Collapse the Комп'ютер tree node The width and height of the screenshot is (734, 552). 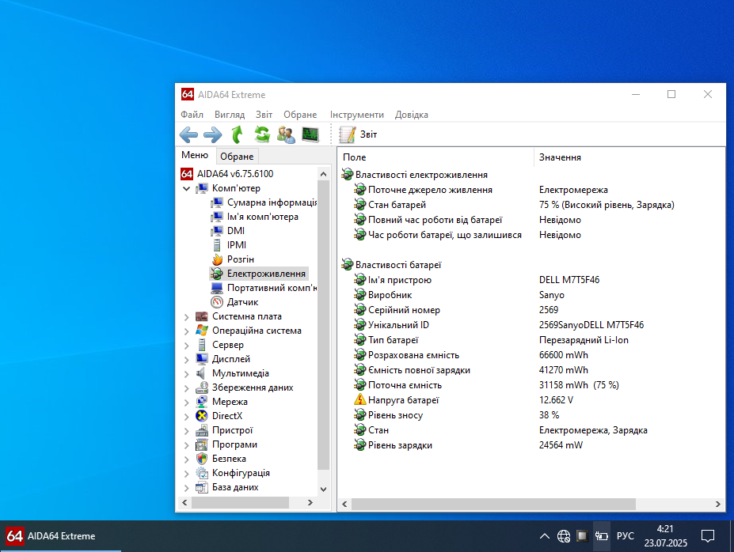click(187, 188)
